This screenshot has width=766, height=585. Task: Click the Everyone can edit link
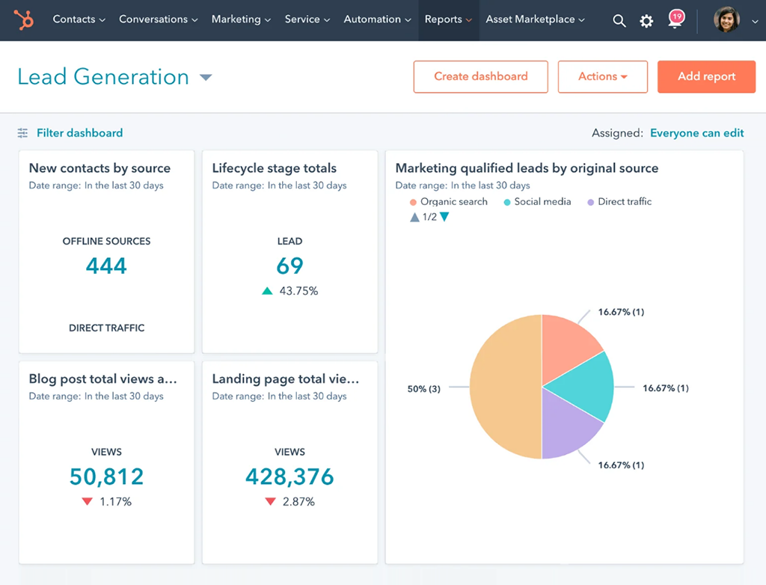[x=696, y=133]
